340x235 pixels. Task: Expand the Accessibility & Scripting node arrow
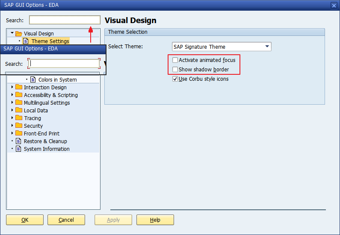pyautogui.click(x=12, y=95)
